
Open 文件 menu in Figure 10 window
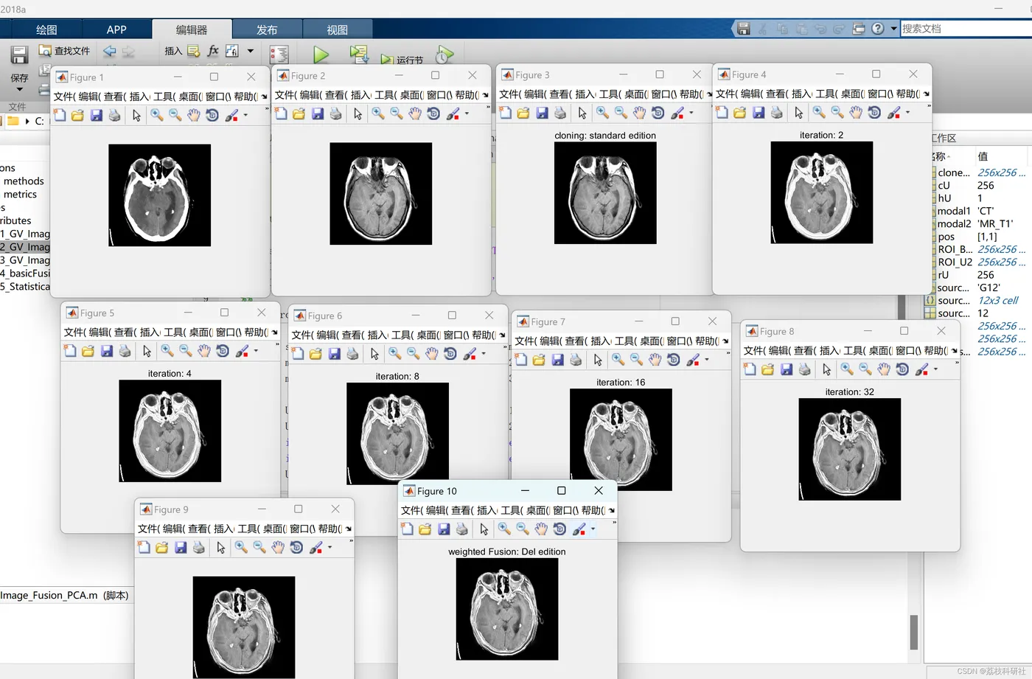411,510
